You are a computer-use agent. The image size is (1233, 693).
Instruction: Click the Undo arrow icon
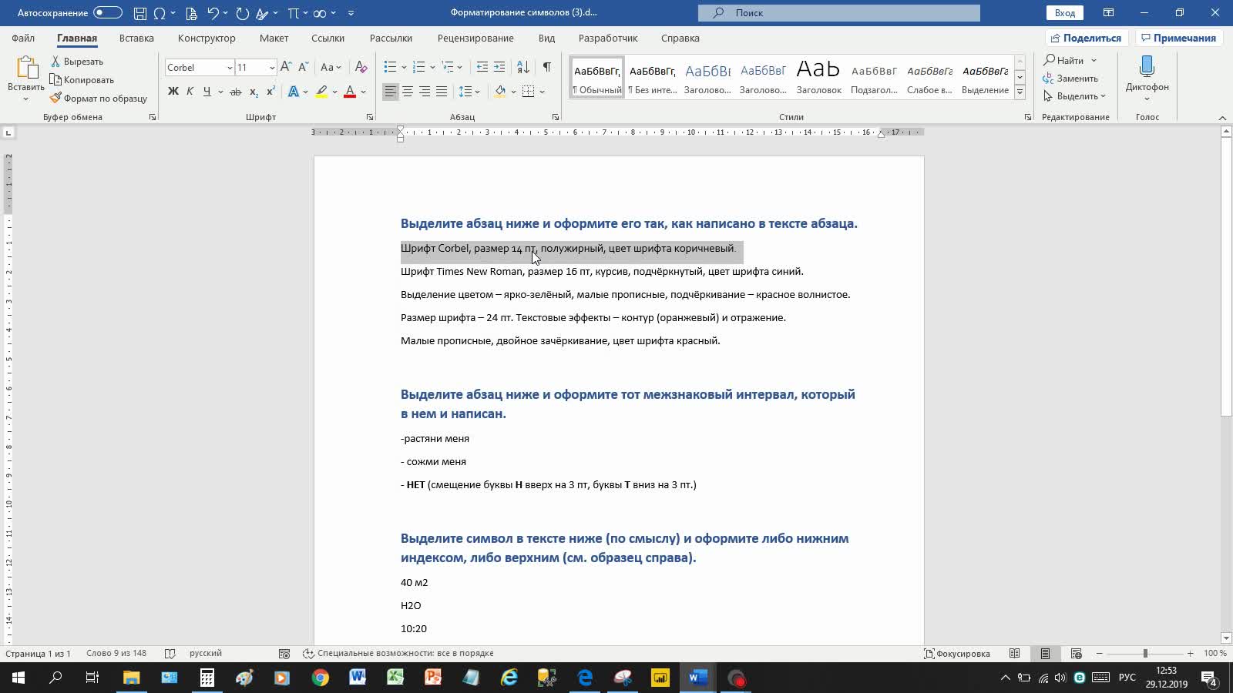tap(213, 13)
